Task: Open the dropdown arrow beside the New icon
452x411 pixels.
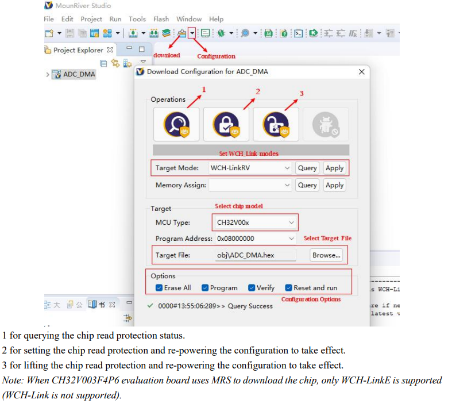Action: point(59,33)
